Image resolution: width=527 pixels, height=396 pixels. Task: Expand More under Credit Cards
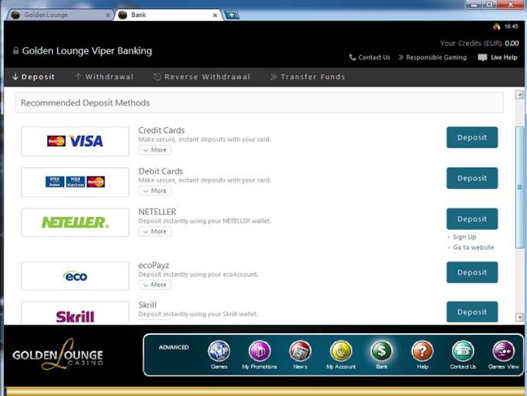[x=155, y=150]
